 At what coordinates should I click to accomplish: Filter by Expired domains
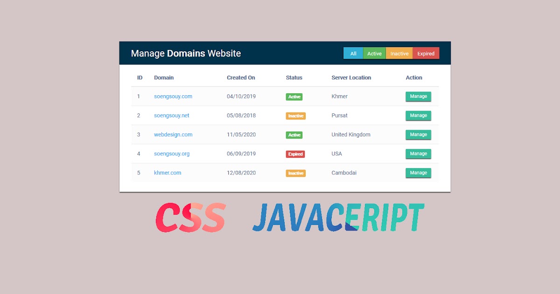[x=426, y=54]
